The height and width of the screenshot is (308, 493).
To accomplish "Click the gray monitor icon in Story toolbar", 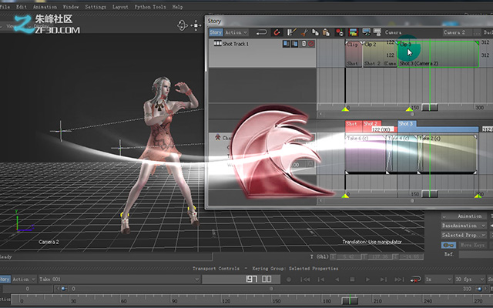I will pyautogui.click(x=377, y=32).
